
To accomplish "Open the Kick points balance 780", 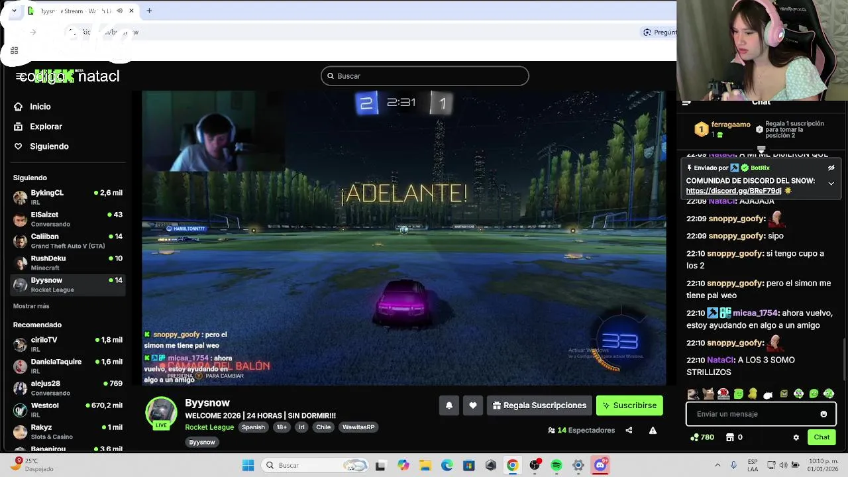I will coord(702,437).
